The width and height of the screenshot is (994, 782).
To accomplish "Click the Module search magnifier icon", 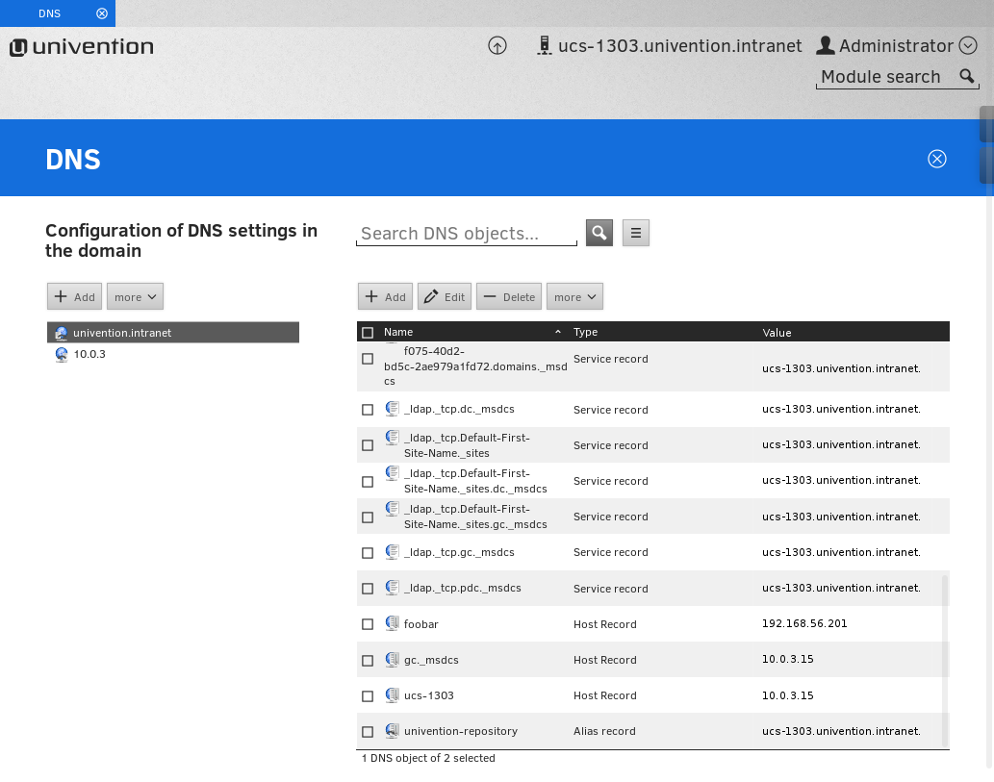I will pyautogui.click(x=966, y=77).
